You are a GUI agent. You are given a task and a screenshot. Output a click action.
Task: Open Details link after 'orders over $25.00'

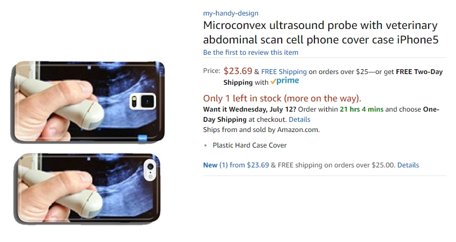tap(408, 165)
